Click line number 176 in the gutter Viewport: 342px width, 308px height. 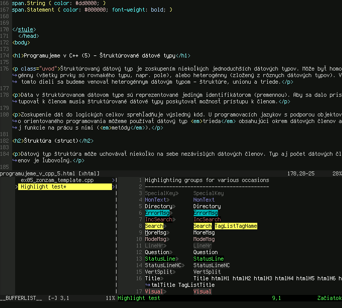coord(5,69)
